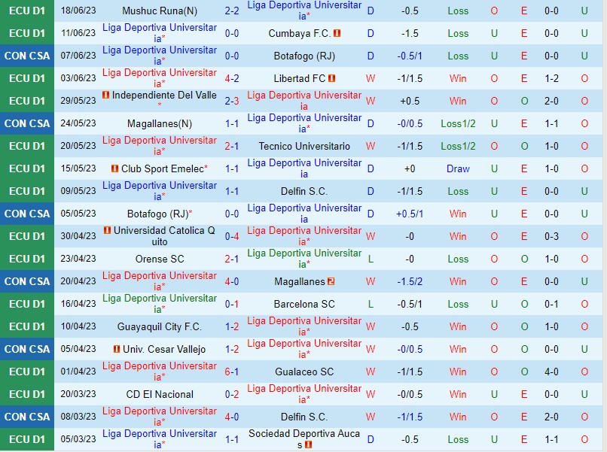This screenshot has height=452, width=607.
Task: Click red card icon before Univ. Cesar Vallejo
Action: tap(117, 349)
